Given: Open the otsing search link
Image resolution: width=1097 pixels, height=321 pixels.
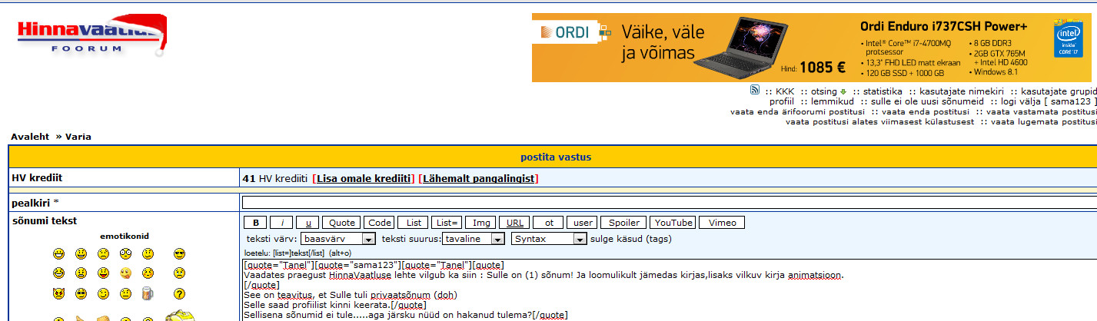Looking at the screenshot, I should pos(825,91).
